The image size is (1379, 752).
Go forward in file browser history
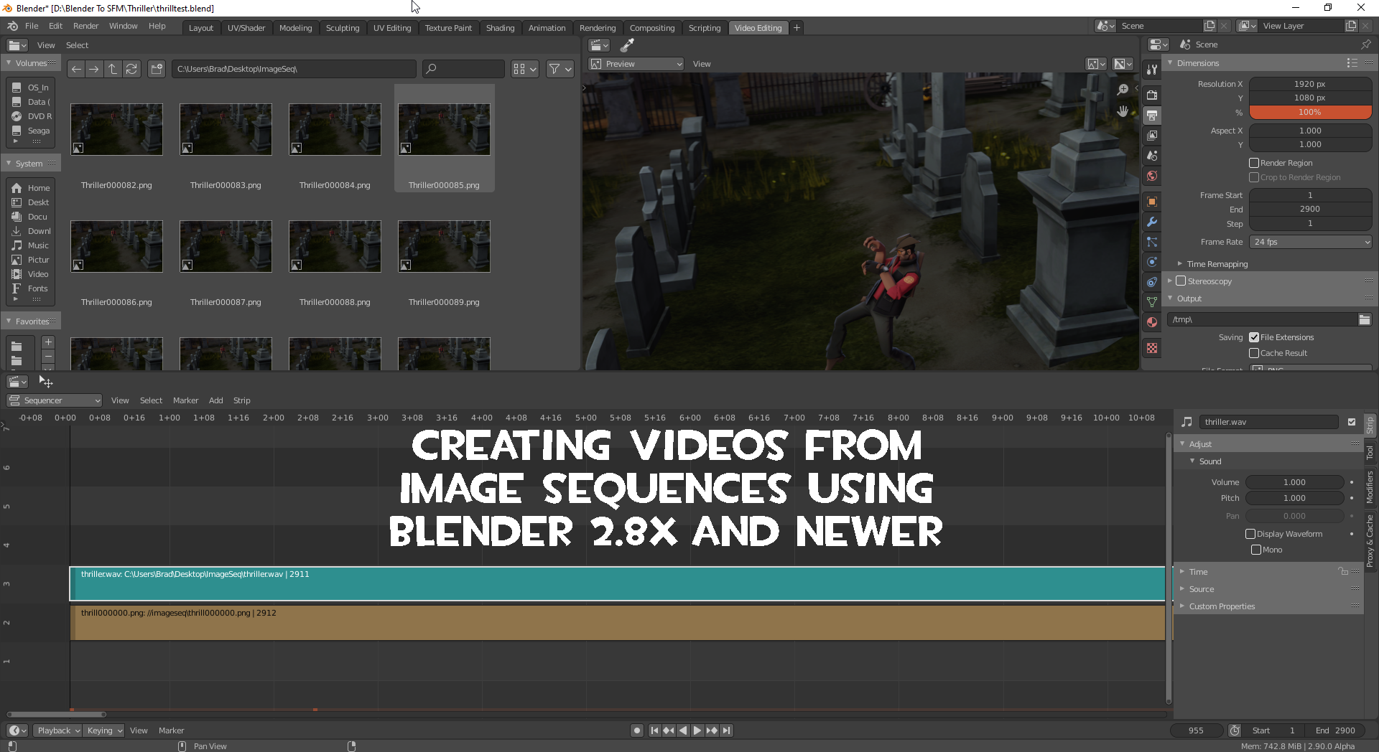coord(94,69)
